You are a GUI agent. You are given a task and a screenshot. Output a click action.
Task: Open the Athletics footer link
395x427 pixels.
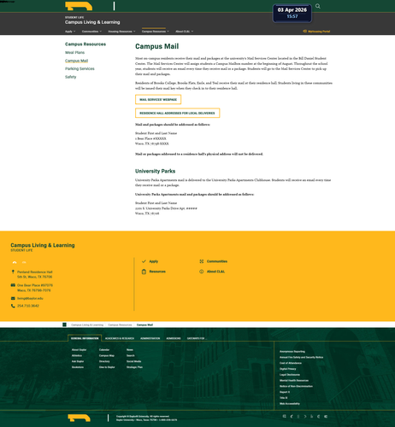pos(77,355)
